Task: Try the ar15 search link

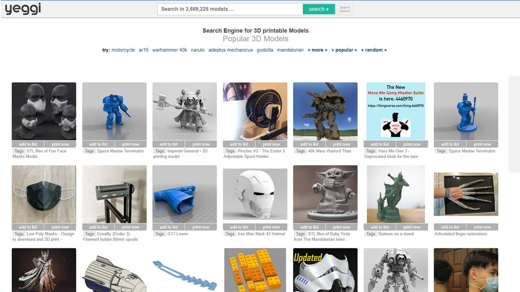Action: pyautogui.click(x=143, y=50)
